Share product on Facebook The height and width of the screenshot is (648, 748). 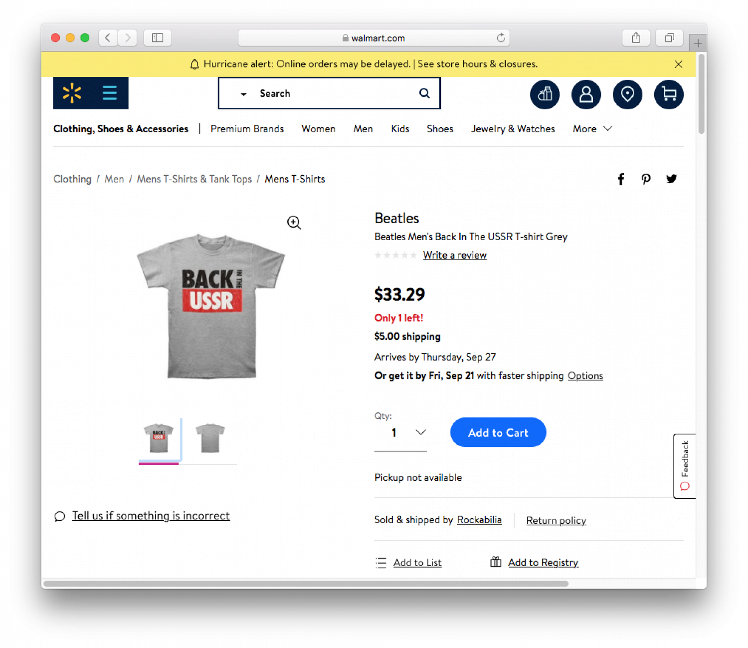pos(621,179)
